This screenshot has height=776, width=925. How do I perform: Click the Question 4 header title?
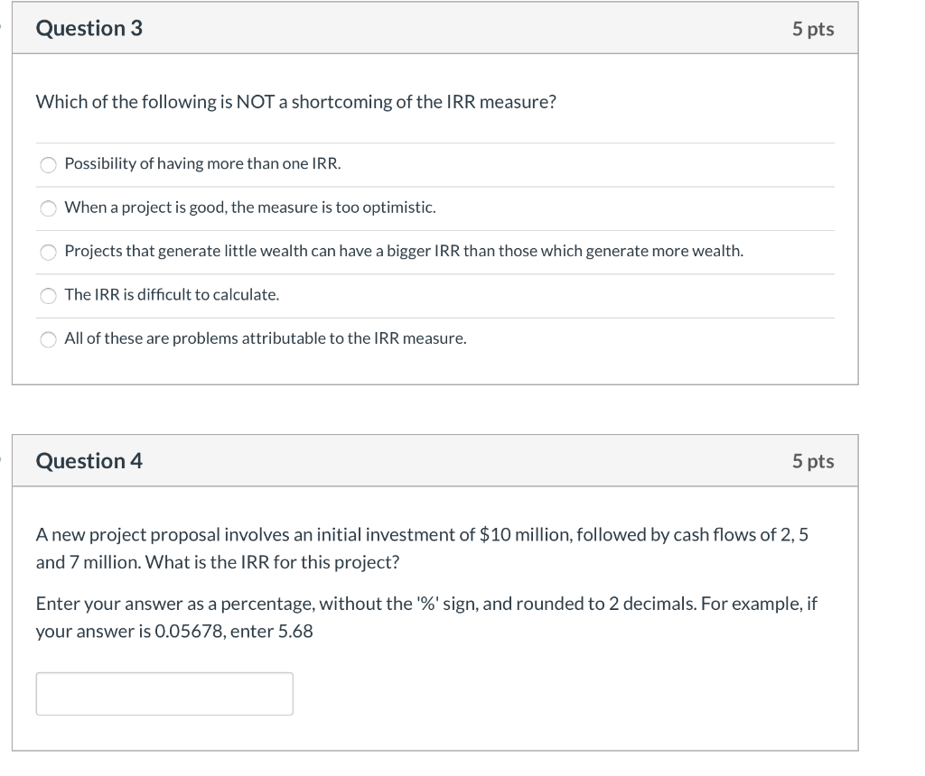pyautogui.click(x=89, y=461)
